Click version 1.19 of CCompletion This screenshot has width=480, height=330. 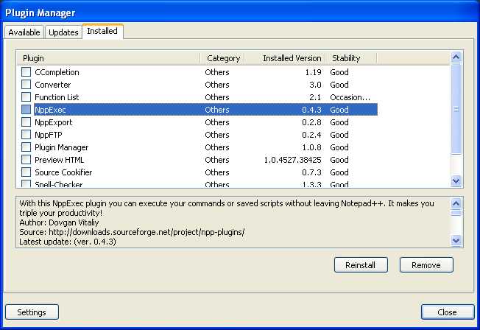tap(313, 72)
